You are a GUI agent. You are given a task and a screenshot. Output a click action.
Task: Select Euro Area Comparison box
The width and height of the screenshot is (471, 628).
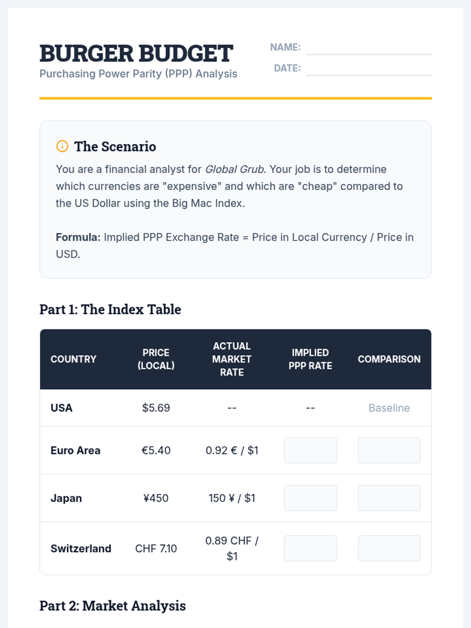389,450
